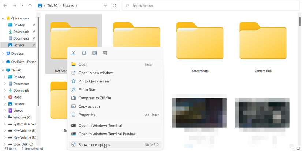Image resolution: width=302 pixels, height=151 pixels.
Task: Select Downloads under Quick access
Action: (x=21, y=32)
